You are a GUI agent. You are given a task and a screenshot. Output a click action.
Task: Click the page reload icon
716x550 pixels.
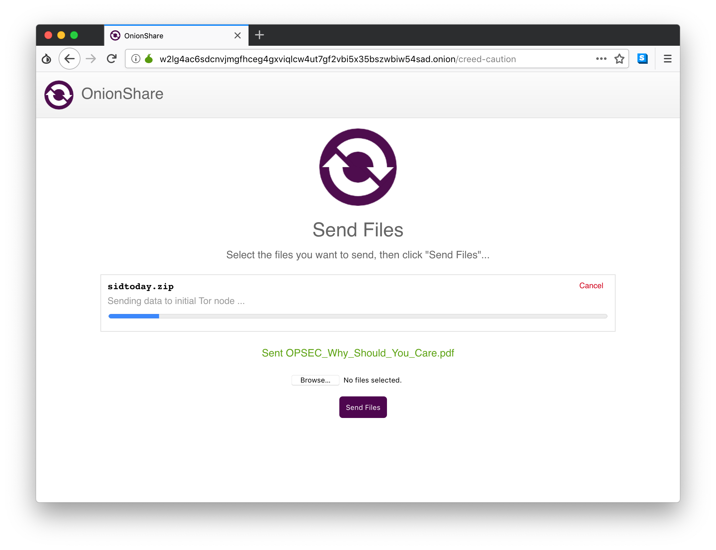pos(112,58)
